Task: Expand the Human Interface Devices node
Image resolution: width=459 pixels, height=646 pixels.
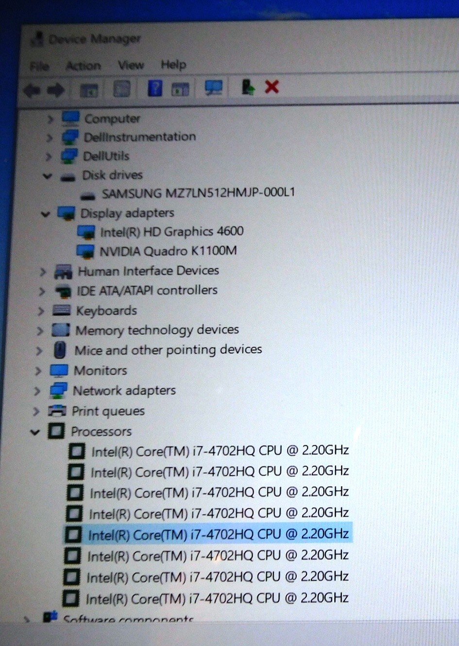Action: click(43, 272)
